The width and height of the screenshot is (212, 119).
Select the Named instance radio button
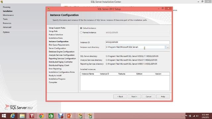(81, 32)
